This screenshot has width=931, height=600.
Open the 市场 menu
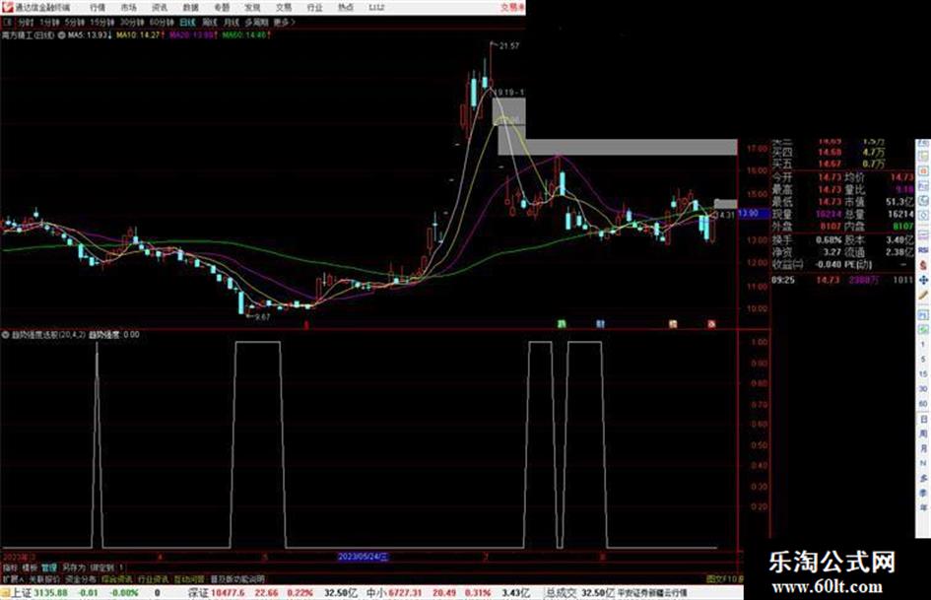[x=128, y=7]
